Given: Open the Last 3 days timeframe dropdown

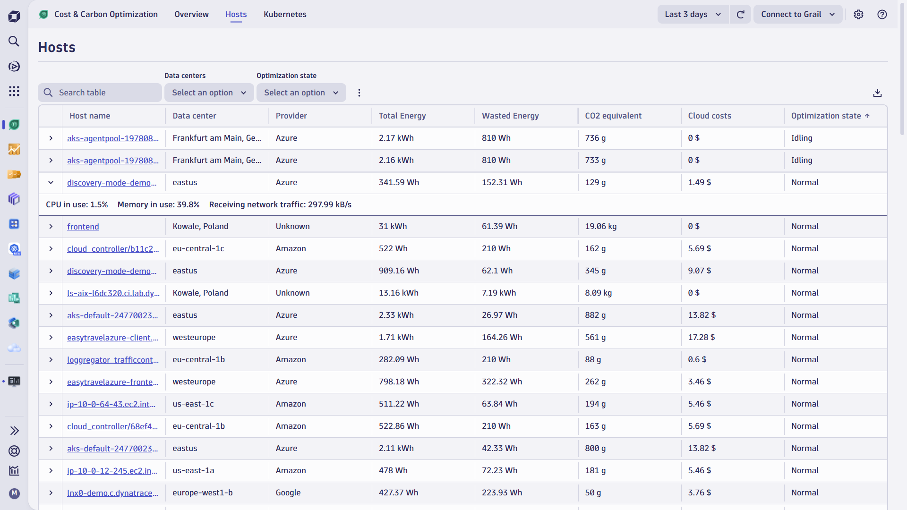Looking at the screenshot, I should [693, 14].
